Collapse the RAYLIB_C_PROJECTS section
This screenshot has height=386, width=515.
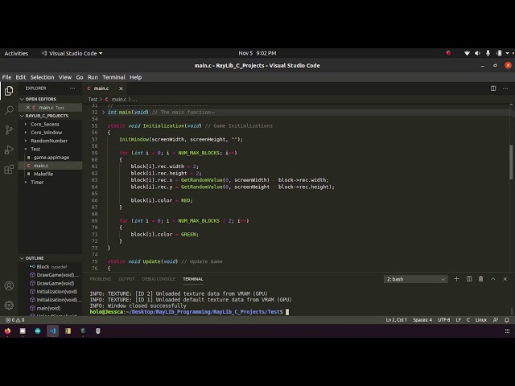point(22,116)
